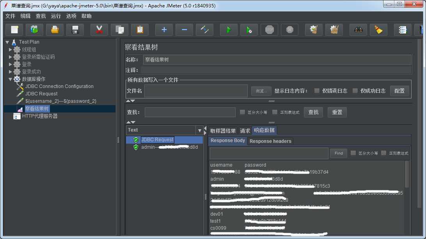
Task: Select the ${username_2} sampler node
Action: [x=60, y=101]
